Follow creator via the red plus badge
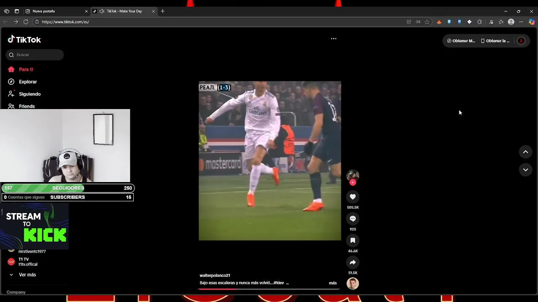538x302 pixels. click(x=353, y=182)
